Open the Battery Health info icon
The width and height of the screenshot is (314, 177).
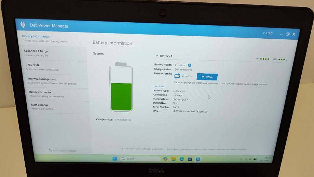click(189, 65)
